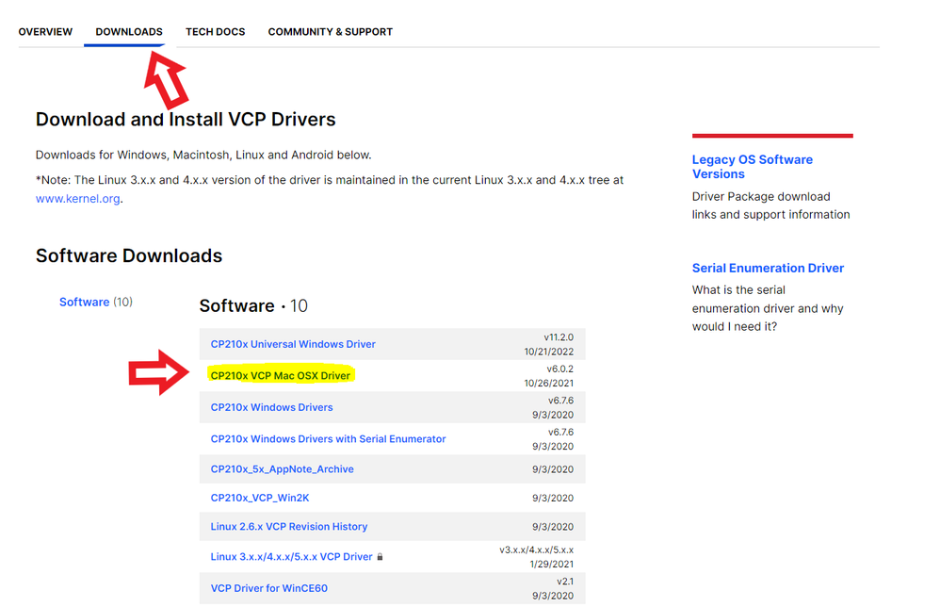Download VCP Driver for WinCE60
940x607 pixels.
(268, 589)
